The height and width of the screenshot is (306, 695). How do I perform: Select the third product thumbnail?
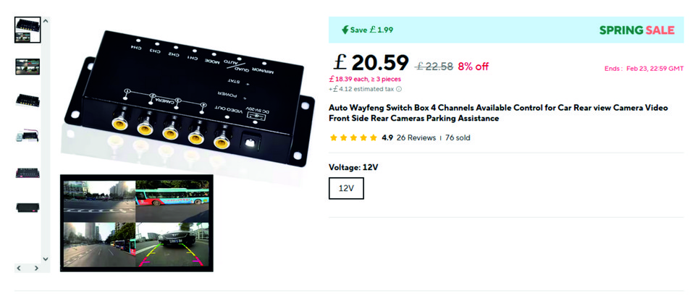coord(28,101)
